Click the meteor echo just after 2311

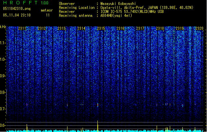click(x=27, y=105)
